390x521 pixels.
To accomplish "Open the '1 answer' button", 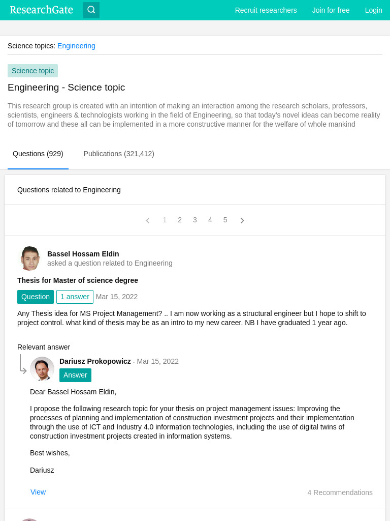I will pyautogui.click(x=75, y=297).
